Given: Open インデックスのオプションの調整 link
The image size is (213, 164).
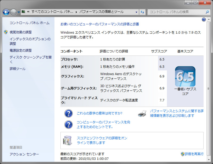Looking at the screenshot, I should (x=30, y=41).
